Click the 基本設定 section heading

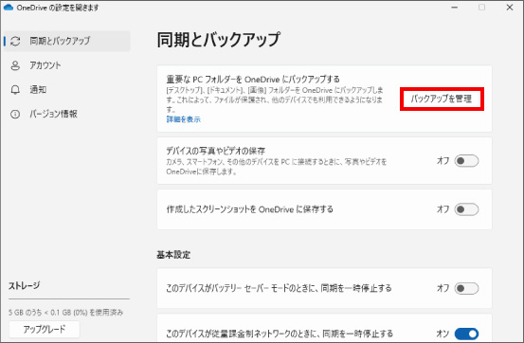pos(173,255)
